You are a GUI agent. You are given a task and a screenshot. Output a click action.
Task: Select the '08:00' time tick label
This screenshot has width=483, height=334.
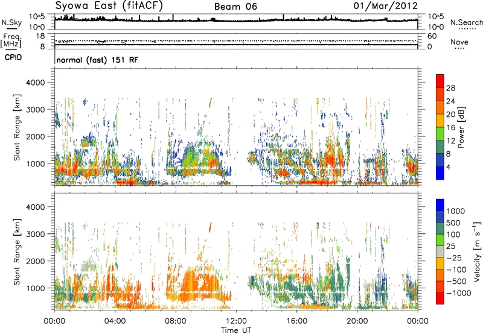pyautogui.click(x=176, y=321)
